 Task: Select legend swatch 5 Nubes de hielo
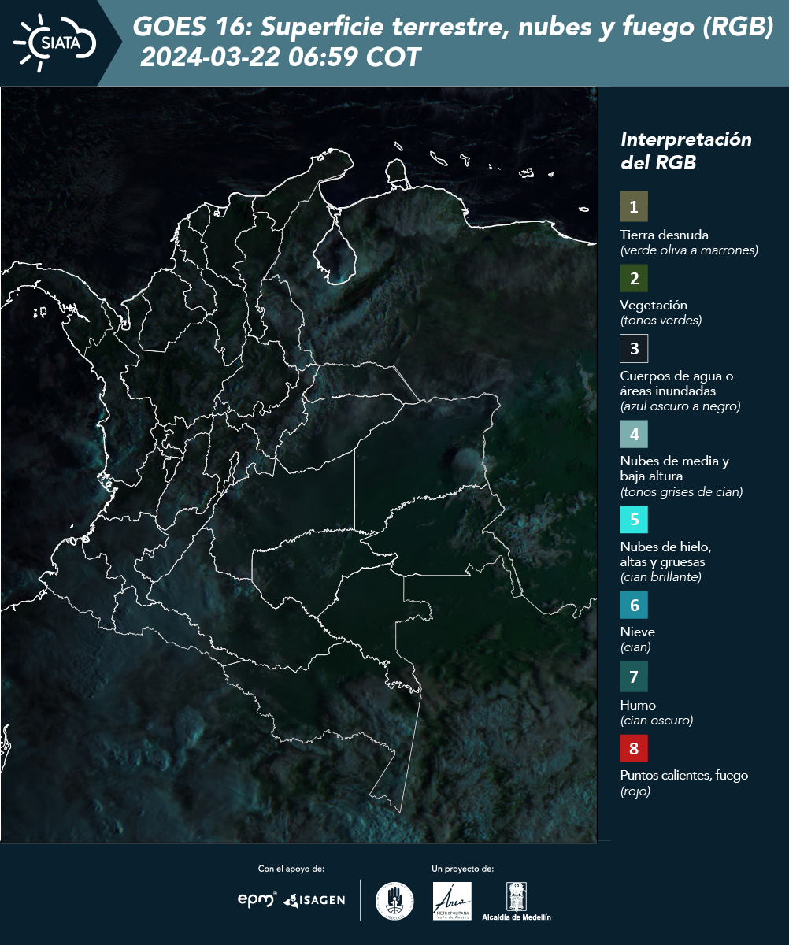click(x=634, y=520)
